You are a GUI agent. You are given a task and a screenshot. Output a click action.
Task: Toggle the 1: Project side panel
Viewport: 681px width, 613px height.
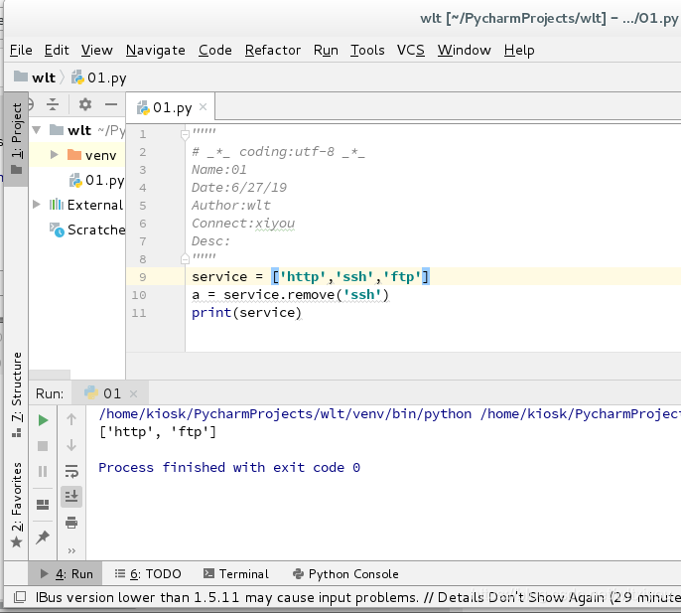(x=16, y=139)
